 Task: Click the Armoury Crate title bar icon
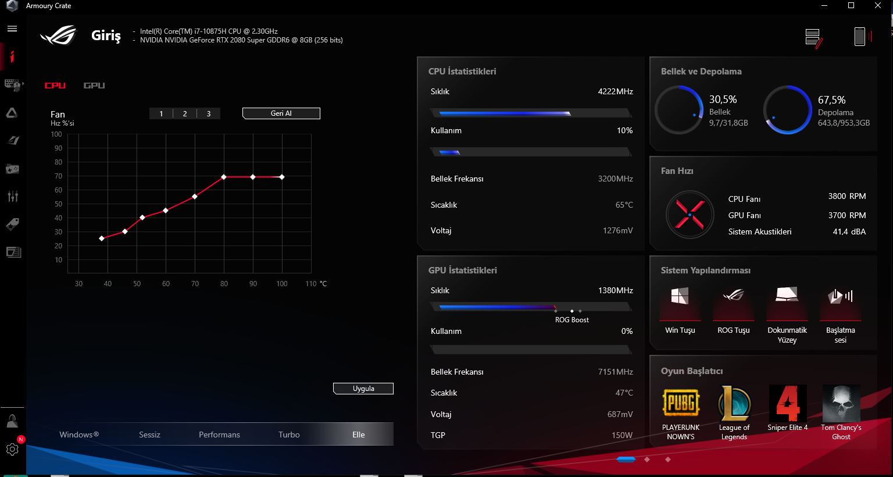(12, 6)
